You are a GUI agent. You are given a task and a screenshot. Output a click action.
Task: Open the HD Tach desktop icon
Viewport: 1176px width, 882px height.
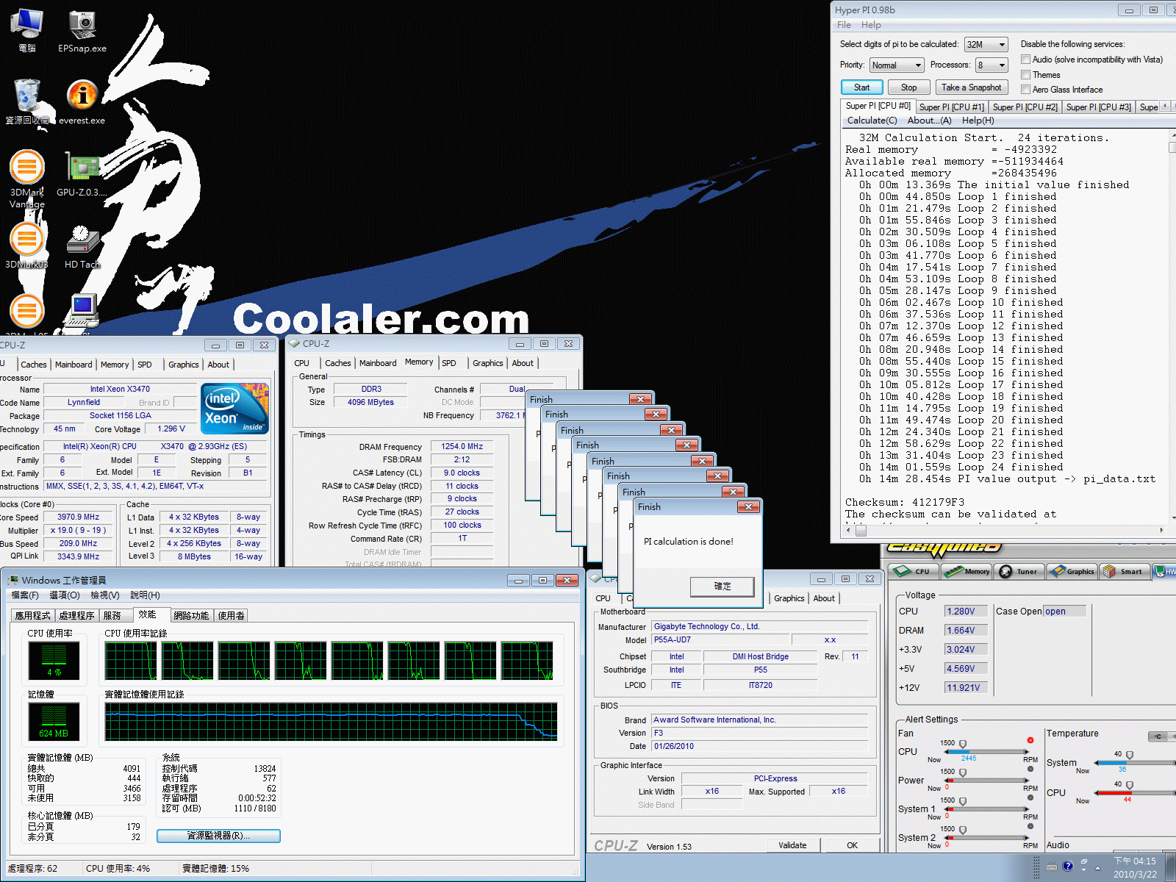[x=82, y=246]
